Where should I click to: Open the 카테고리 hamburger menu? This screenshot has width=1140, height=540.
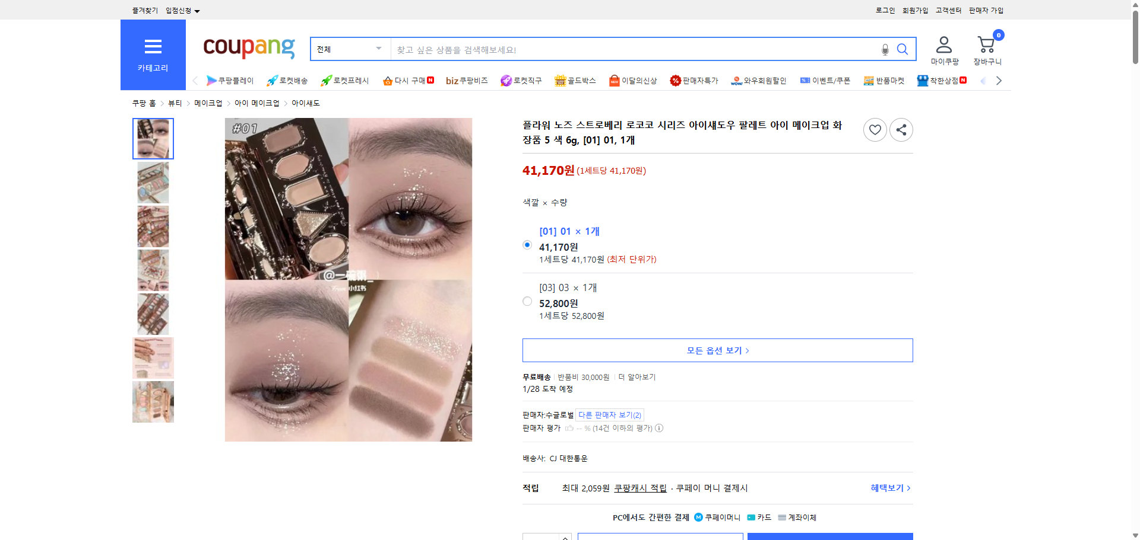153,46
